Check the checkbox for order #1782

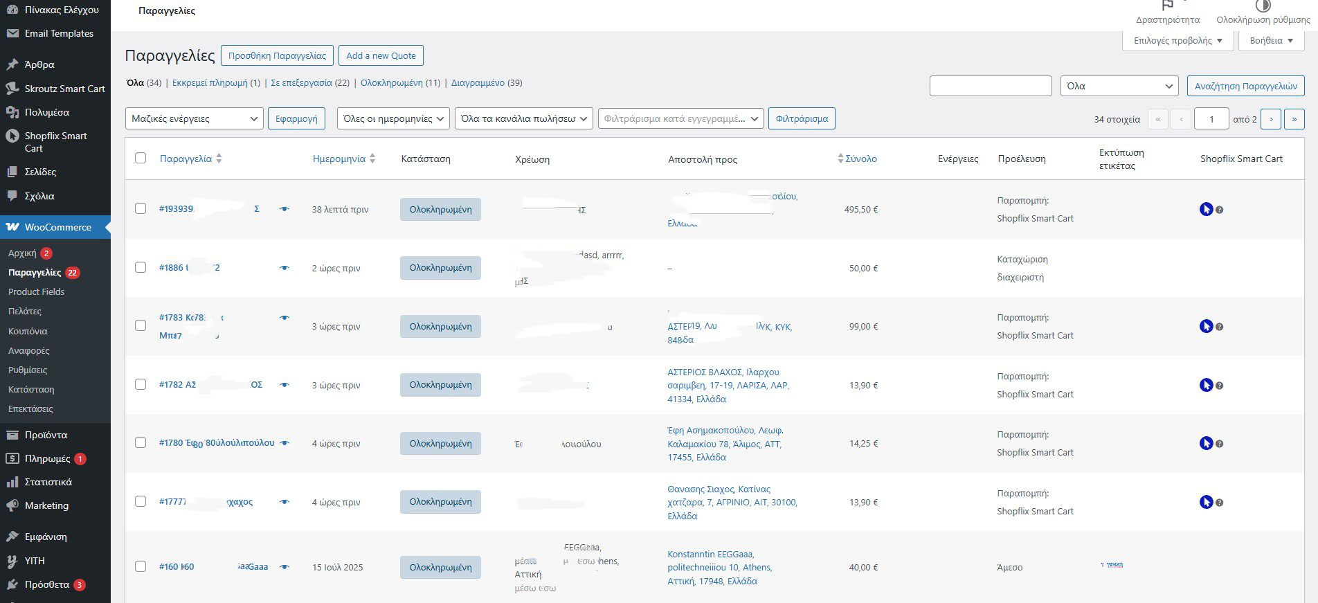click(141, 384)
